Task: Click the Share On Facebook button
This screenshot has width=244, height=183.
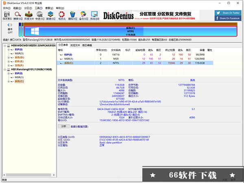Action: coord(228,18)
